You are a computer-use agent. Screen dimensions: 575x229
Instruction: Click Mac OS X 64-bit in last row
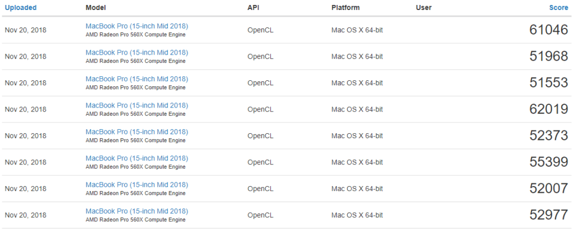[357, 215]
